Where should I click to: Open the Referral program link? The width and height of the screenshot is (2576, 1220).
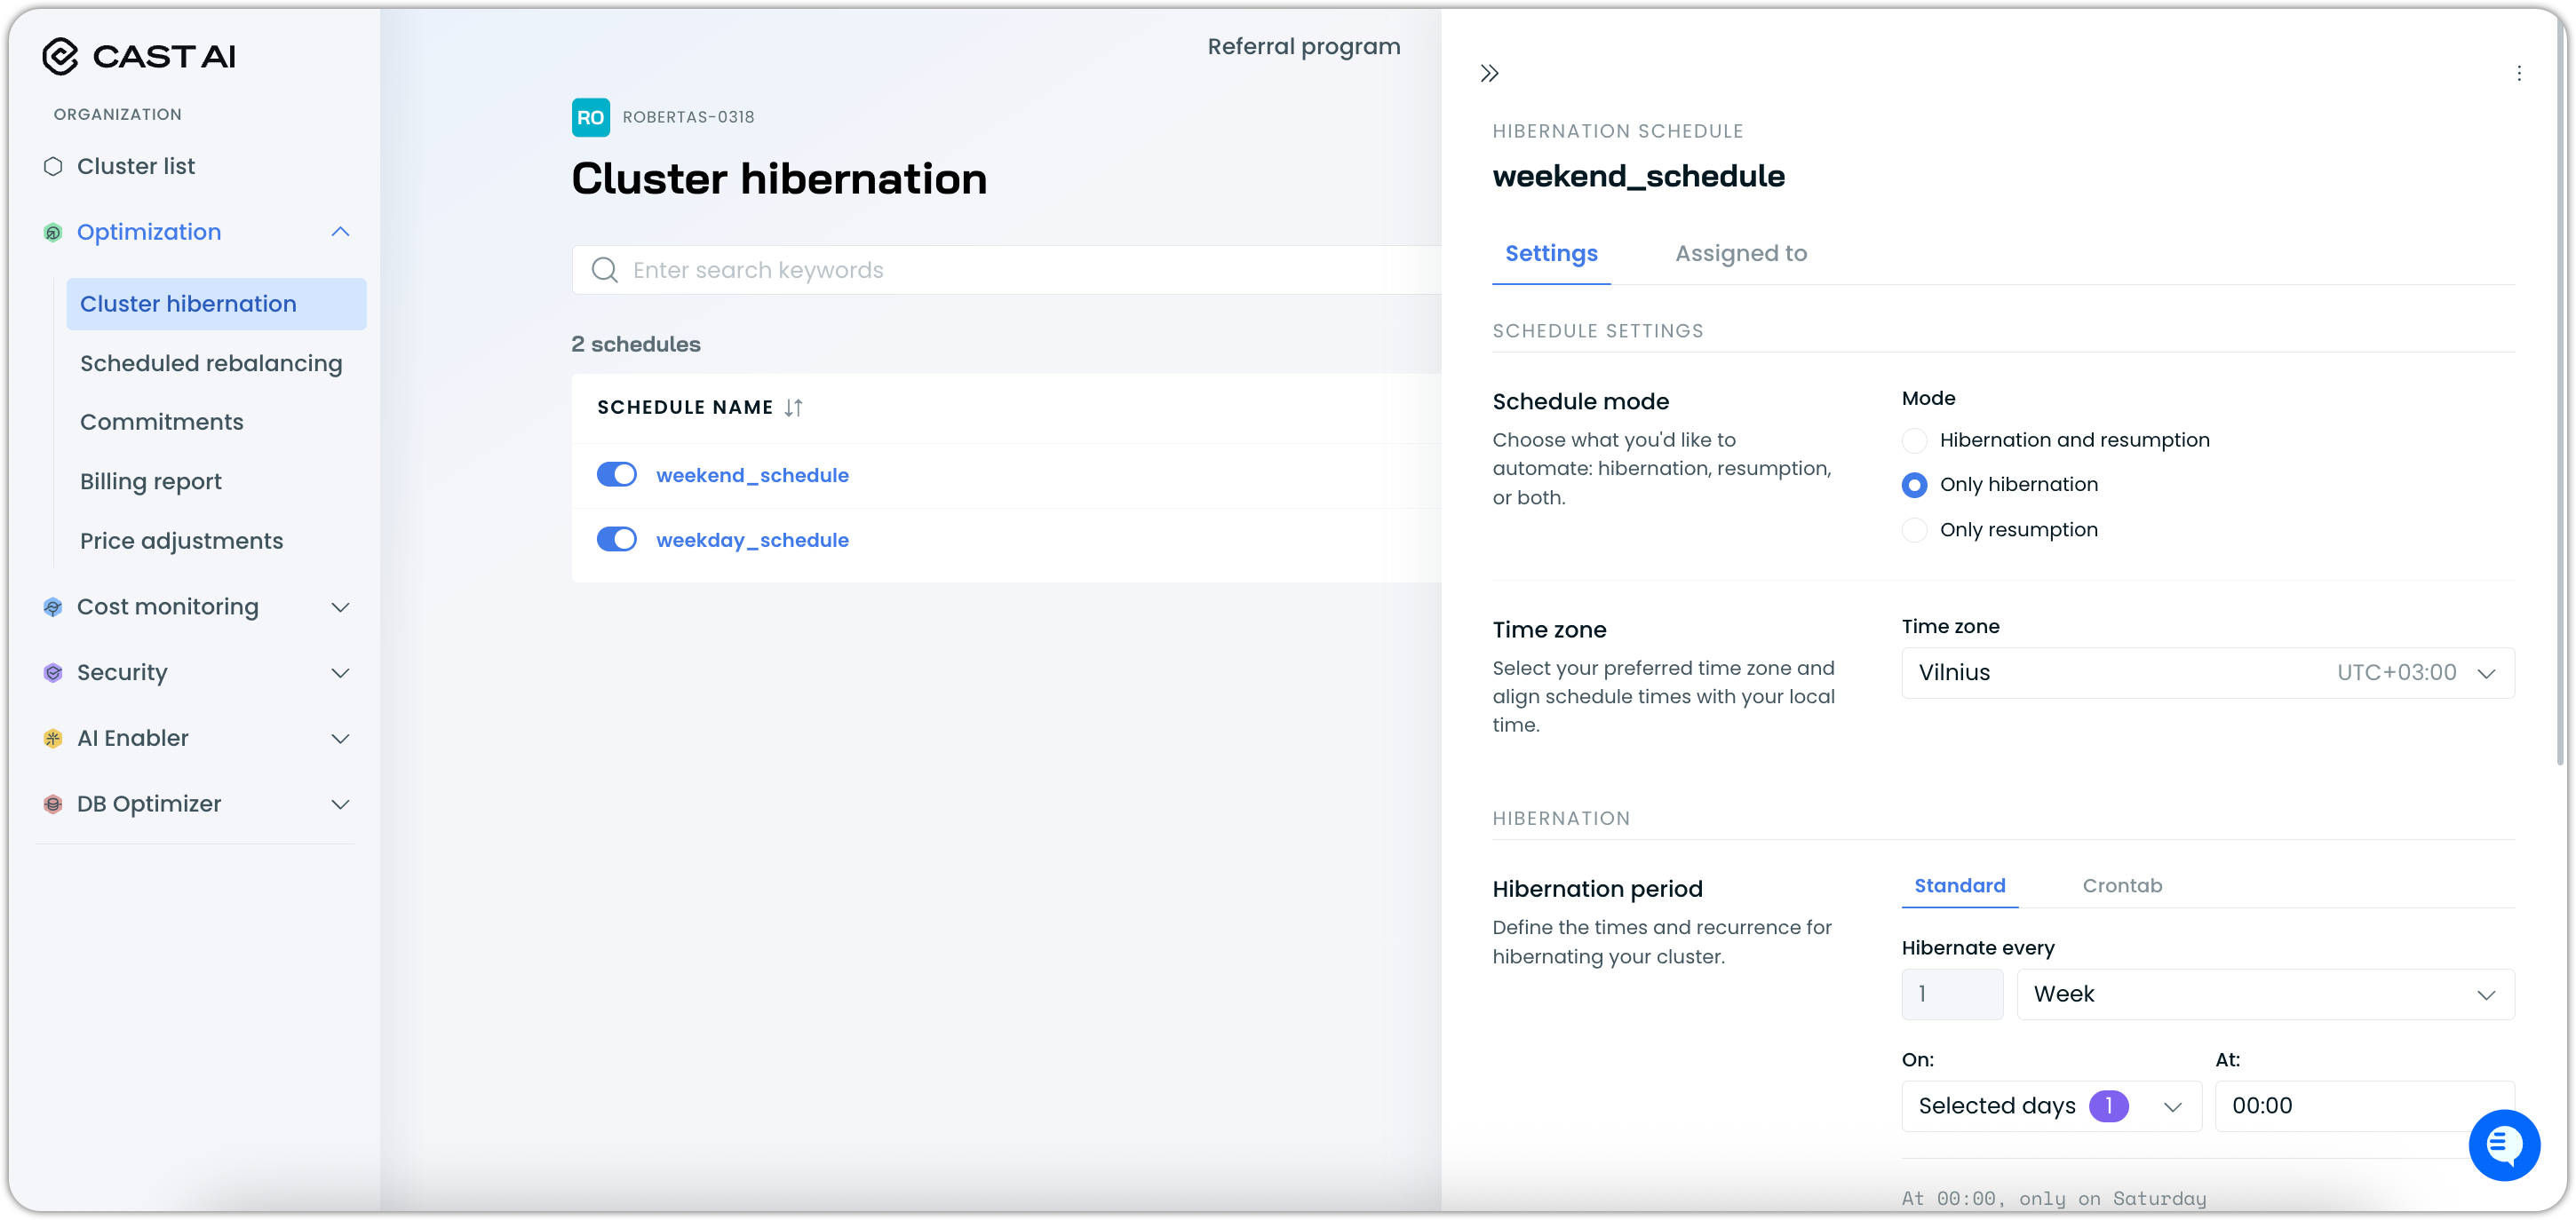(1303, 46)
